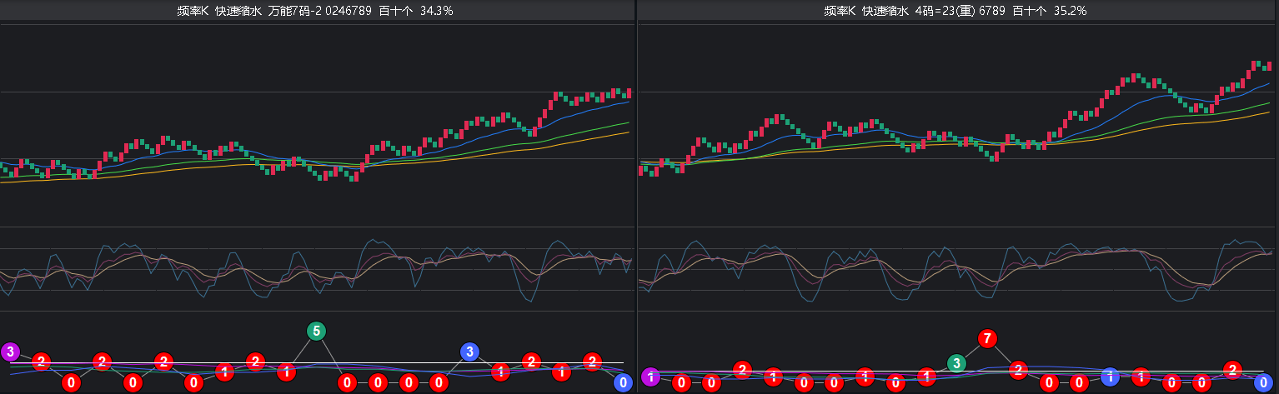
Task: Select the blue 0 marker in left panel
Action: (x=623, y=383)
